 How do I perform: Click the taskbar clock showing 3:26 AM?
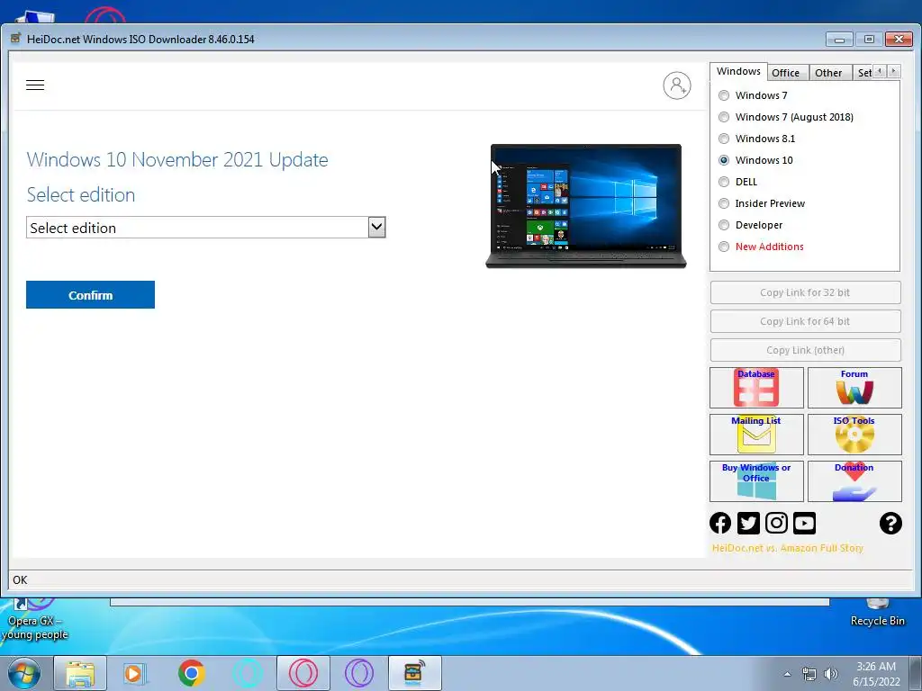(x=876, y=674)
